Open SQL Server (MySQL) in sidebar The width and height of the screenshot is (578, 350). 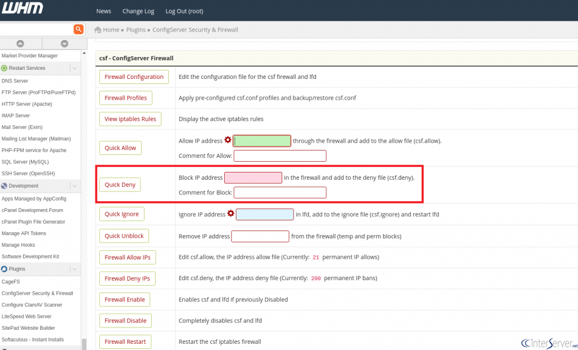click(25, 162)
